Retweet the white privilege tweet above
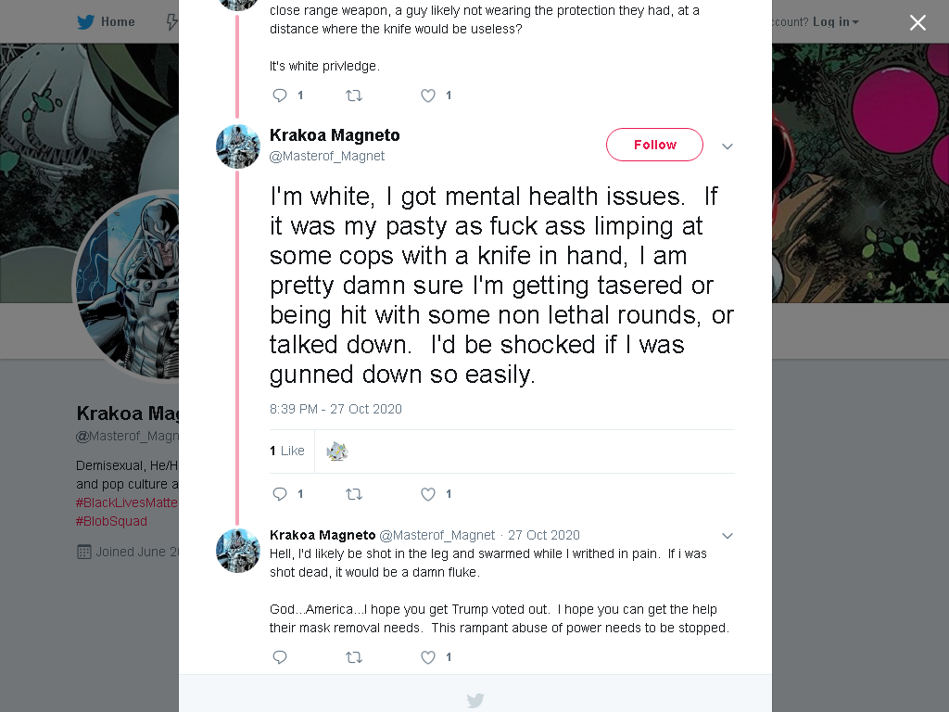 point(354,95)
